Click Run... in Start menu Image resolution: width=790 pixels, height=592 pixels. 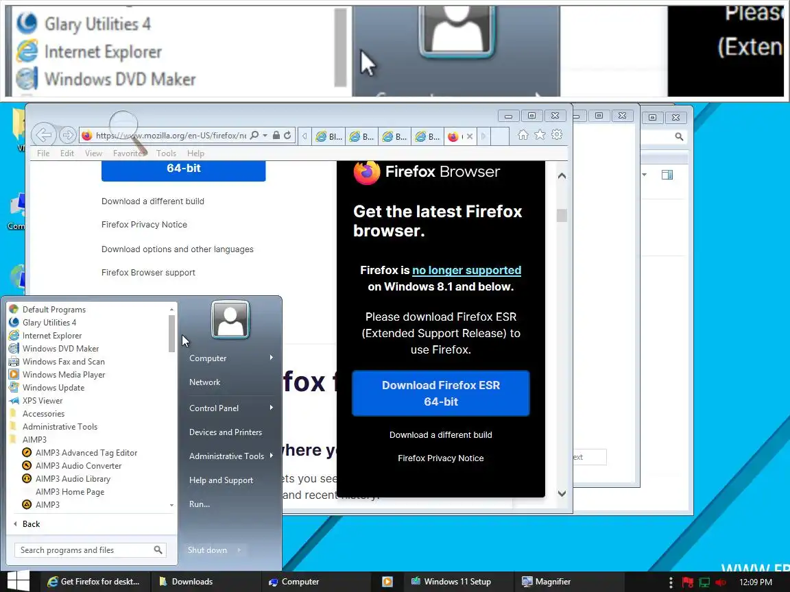pos(200,504)
